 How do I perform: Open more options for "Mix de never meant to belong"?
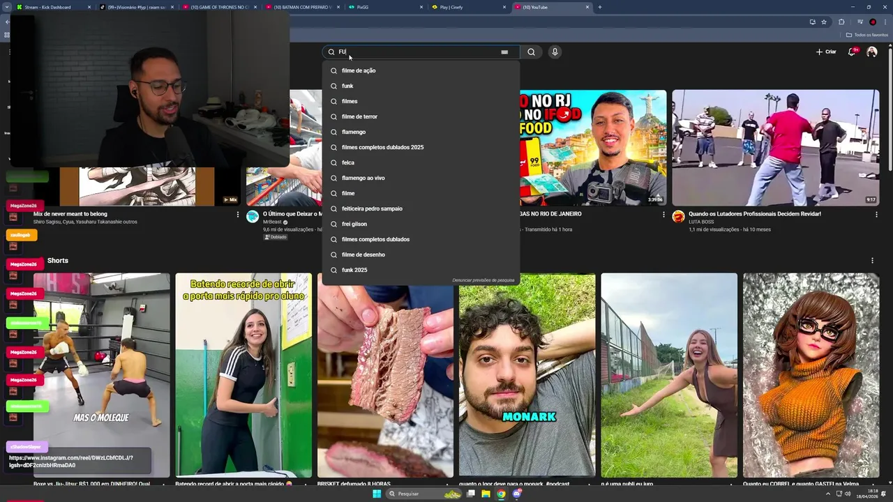click(237, 215)
